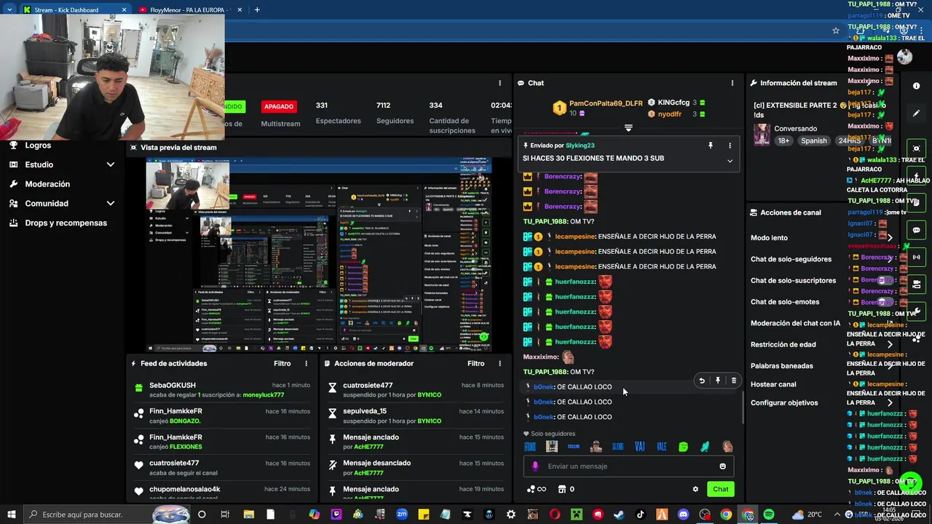Open chat settings gear icon
Screen dimensions: 932x524
(x=695, y=489)
